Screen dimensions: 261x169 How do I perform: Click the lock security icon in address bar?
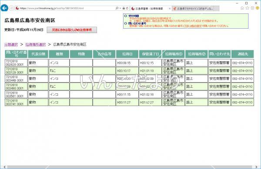coord(124,8)
